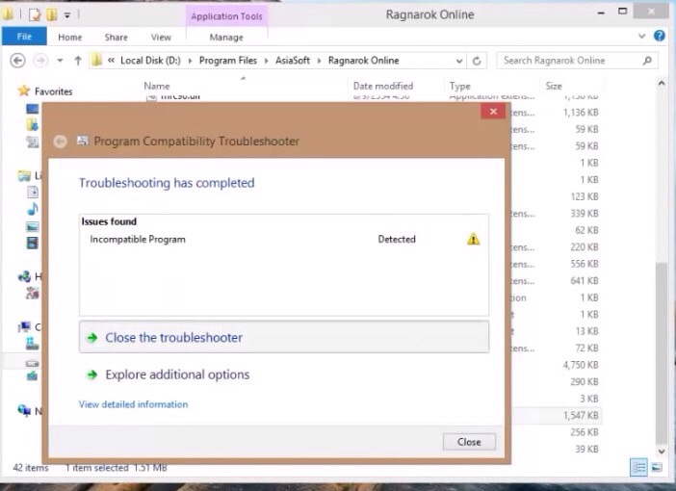Sort by Type column header
The width and height of the screenshot is (676, 491).
point(459,86)
